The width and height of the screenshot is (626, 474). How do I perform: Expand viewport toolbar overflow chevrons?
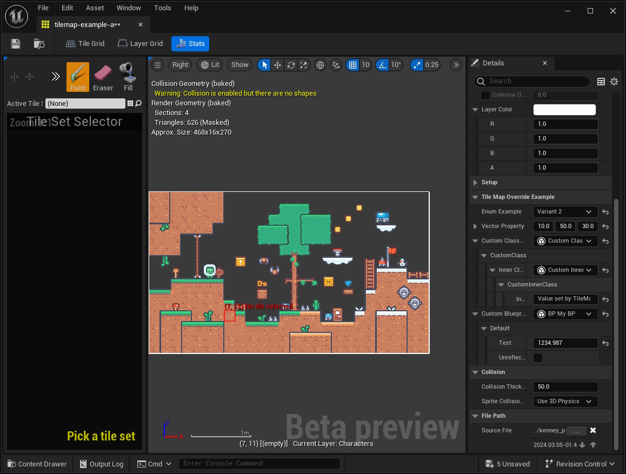[x=456, y=65]
